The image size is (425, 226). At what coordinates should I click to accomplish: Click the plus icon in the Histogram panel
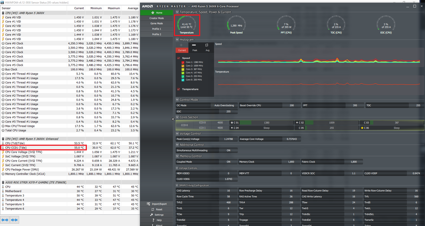pos(181,45)
